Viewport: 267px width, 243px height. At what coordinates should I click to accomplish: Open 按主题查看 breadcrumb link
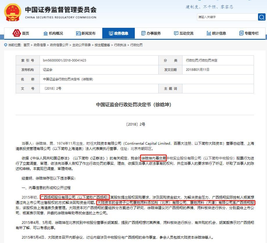click(102, 45)
